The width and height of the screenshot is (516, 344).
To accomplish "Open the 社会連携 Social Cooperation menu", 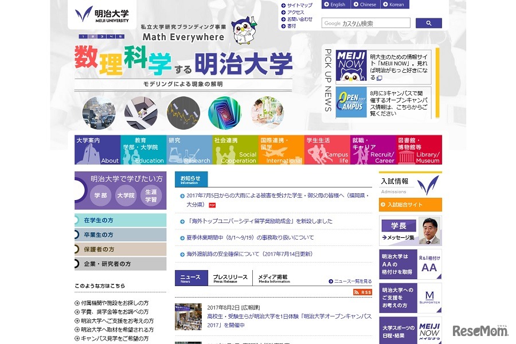I will click(x=235, y=150).
